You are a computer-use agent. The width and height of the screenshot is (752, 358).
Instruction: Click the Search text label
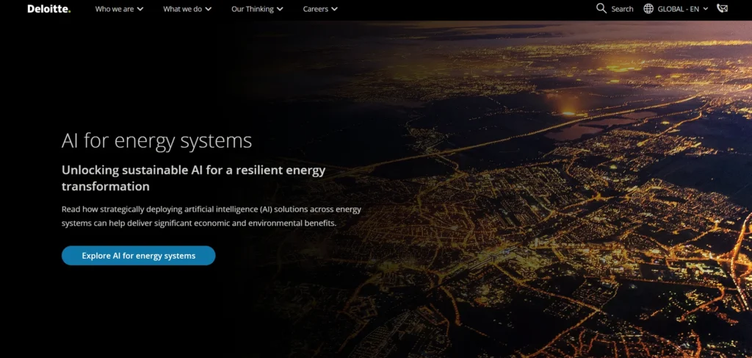click(622, 9)
